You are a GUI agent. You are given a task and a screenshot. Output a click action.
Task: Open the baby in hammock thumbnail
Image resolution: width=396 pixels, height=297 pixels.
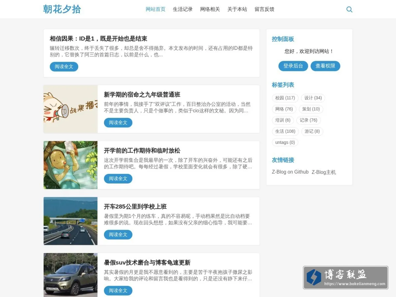pyautogui.click(x=71, y=165)
